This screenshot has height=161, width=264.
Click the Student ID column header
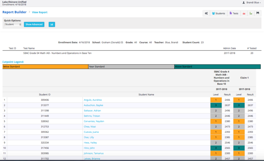pos(44,94)
